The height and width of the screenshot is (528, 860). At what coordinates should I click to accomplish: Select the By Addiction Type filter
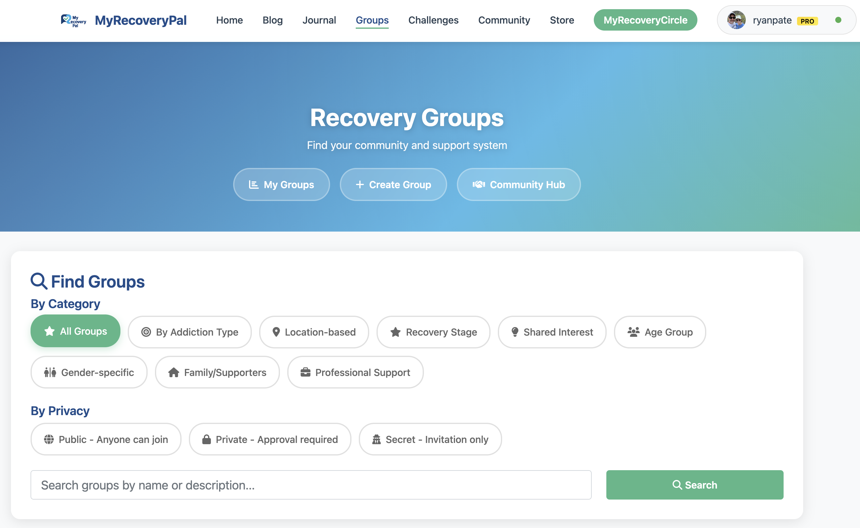point(189,332)
